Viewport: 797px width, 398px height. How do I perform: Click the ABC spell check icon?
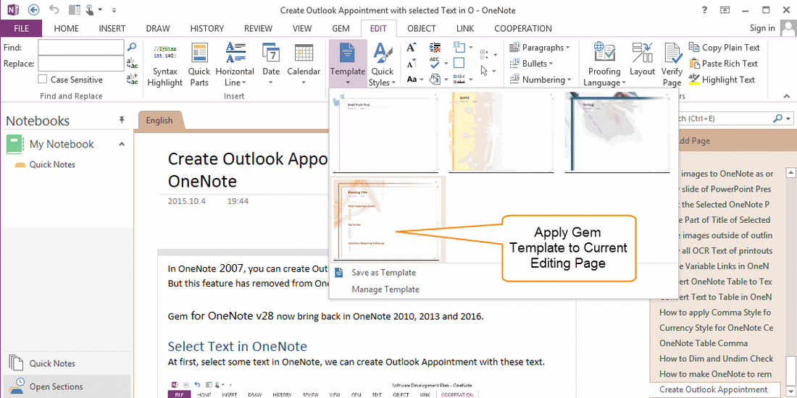coord(435,63)
